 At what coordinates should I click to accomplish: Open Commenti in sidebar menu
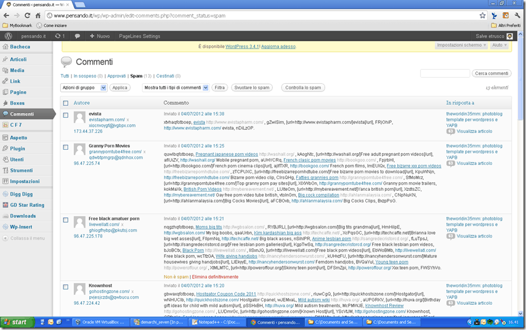[x=27, y=114]
